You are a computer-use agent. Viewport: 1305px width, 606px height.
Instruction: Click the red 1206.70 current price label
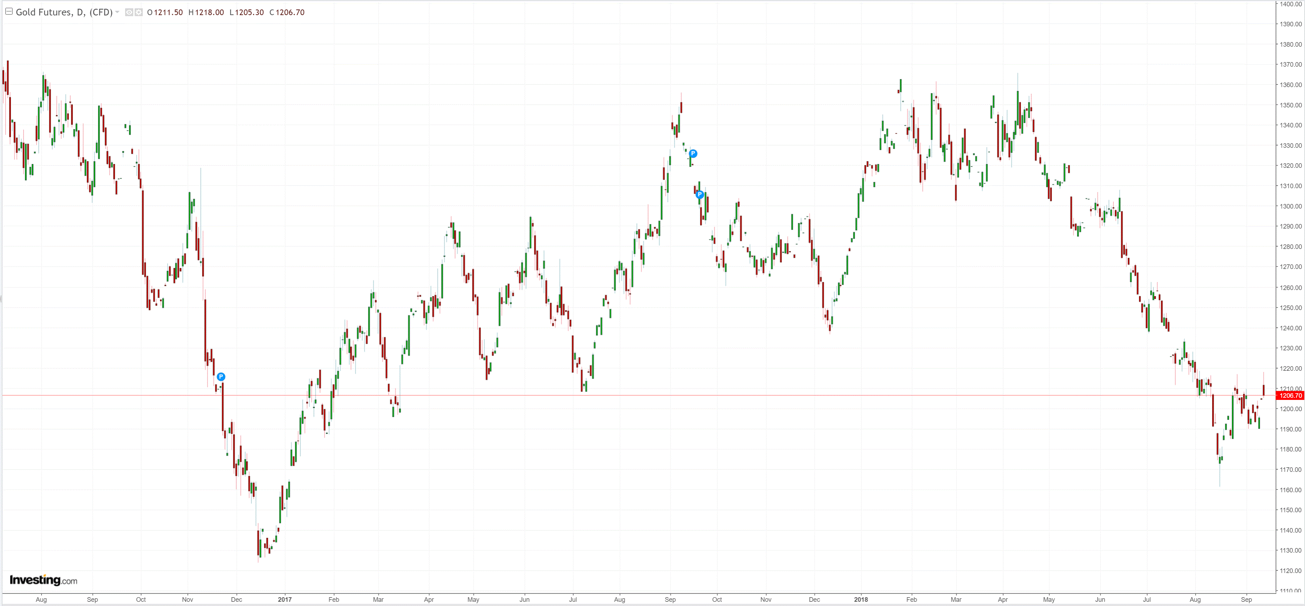tap(1290, 396)
